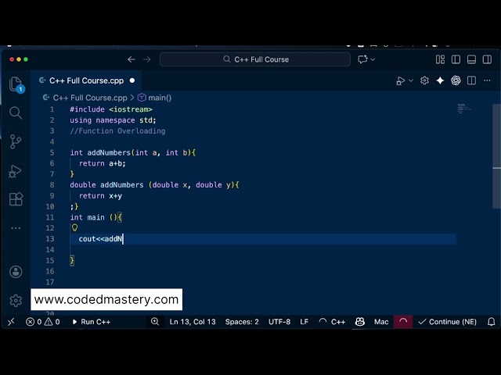Open the Accounts menu icon
501x375 pixels.
point(16,272)
